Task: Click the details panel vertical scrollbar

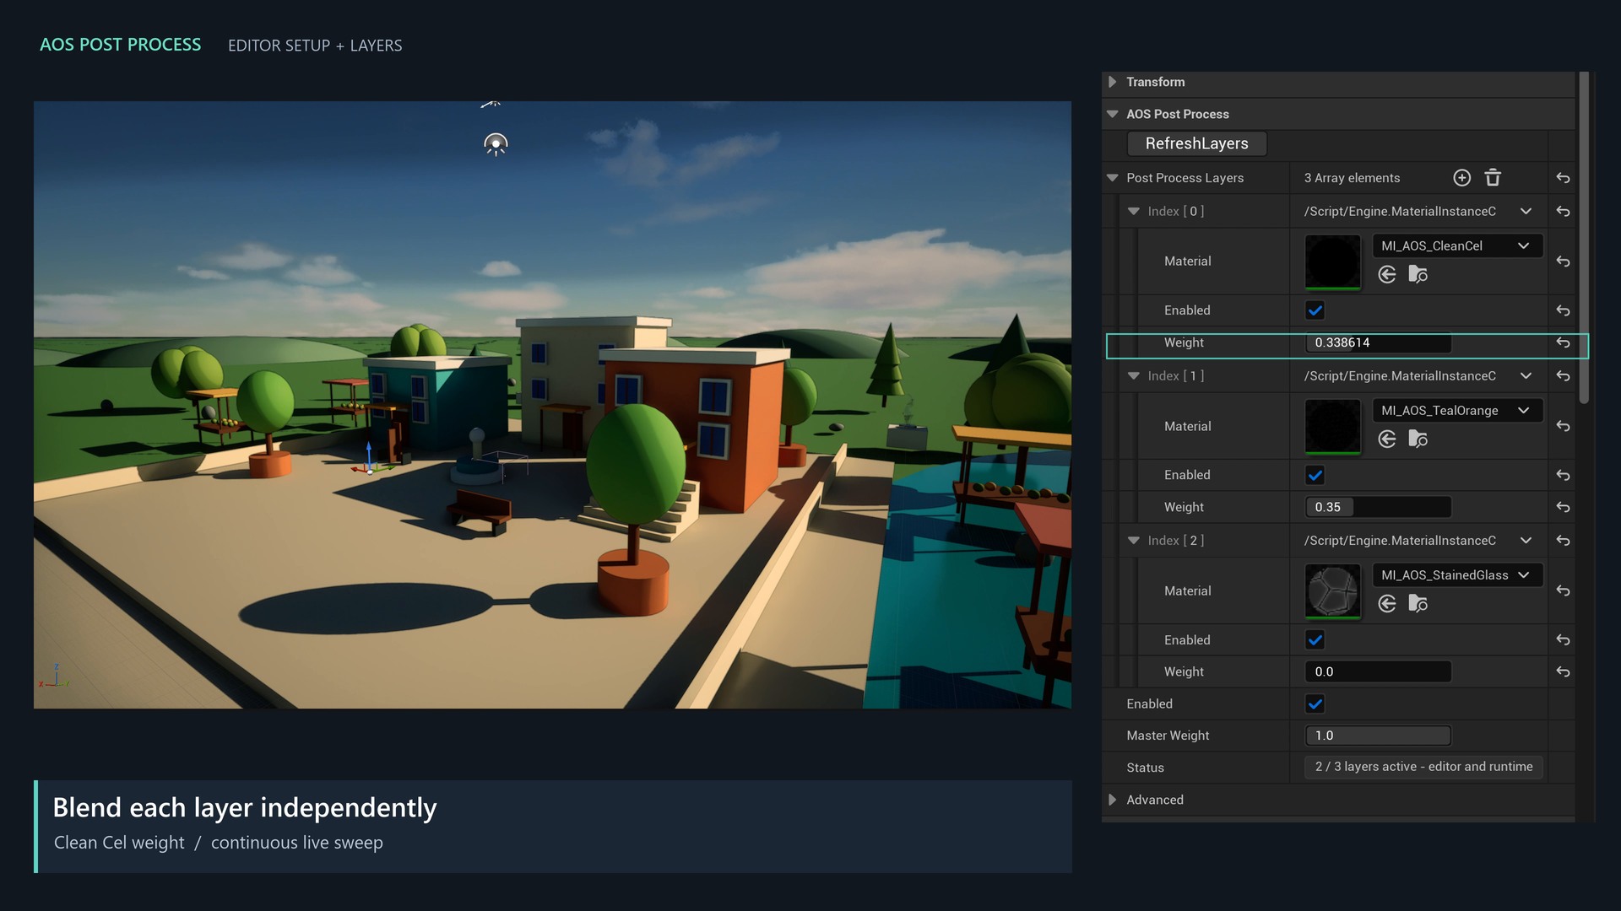Action: click(x=1584, y=238)
